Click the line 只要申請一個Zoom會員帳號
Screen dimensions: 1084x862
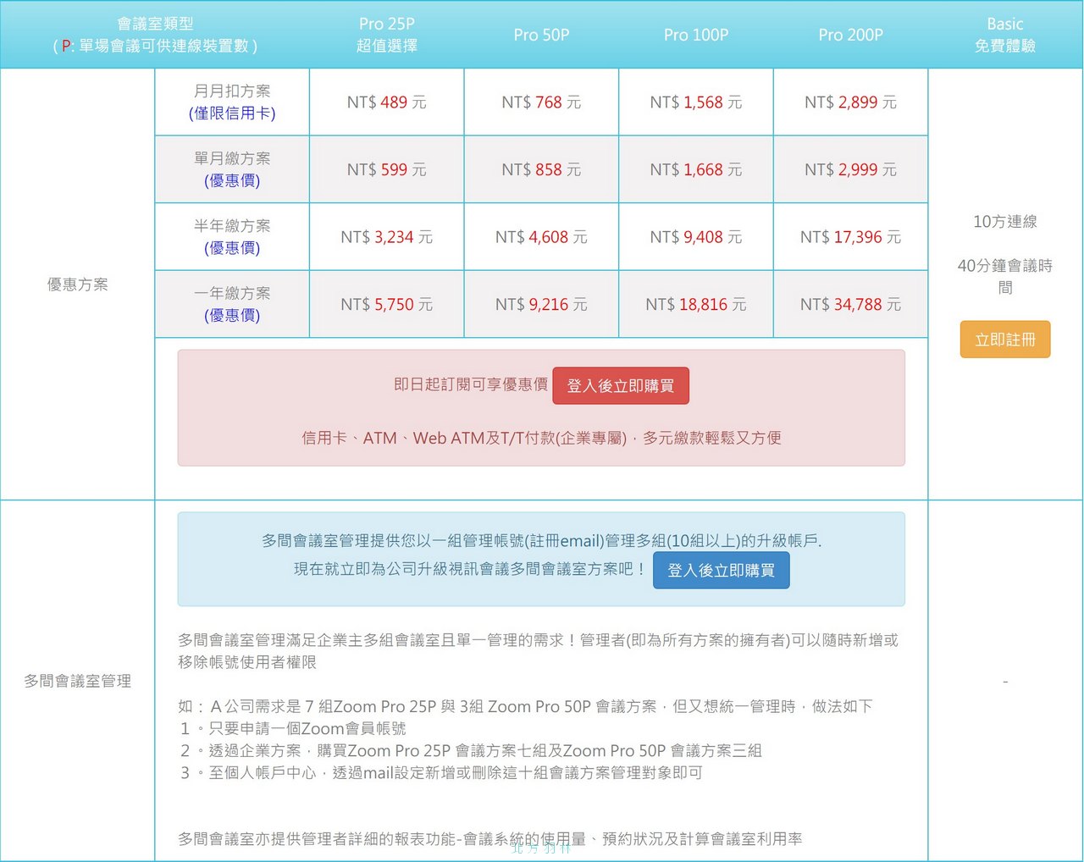click(293, 728)
